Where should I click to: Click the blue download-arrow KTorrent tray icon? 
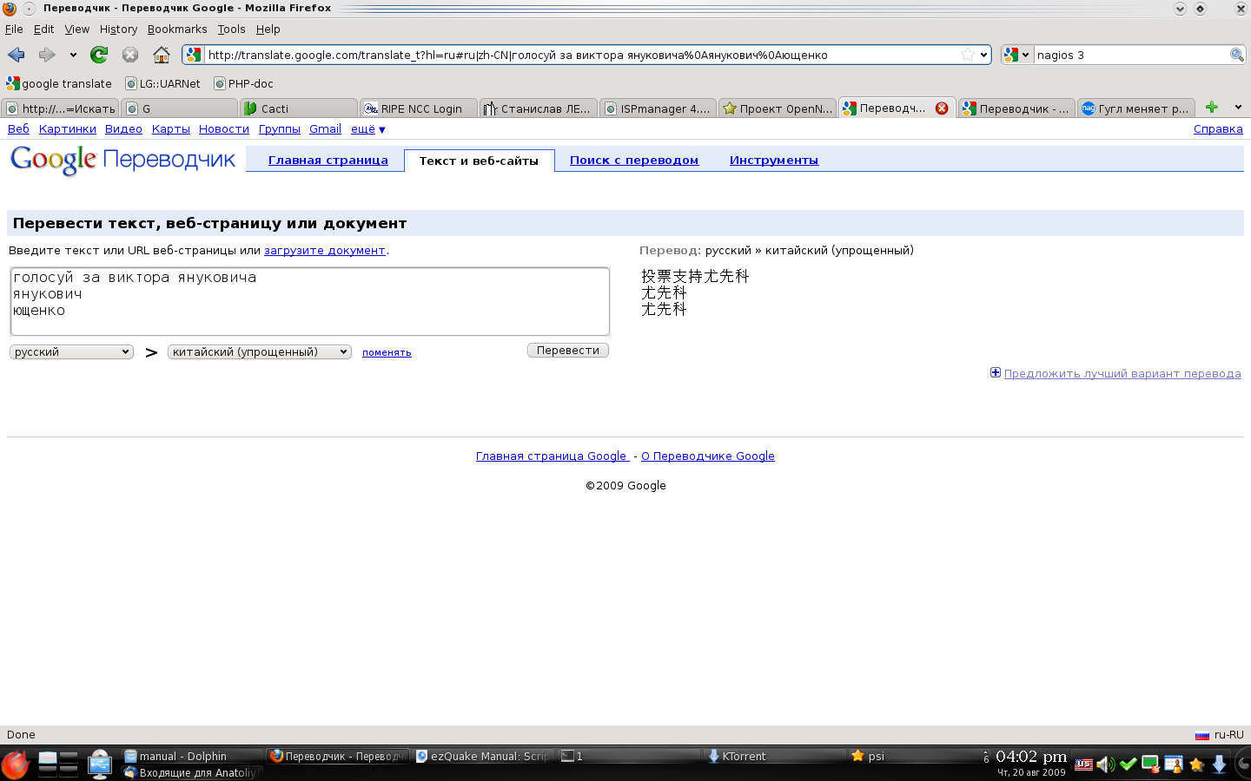pyautogui.click(x=1219, y=765)
